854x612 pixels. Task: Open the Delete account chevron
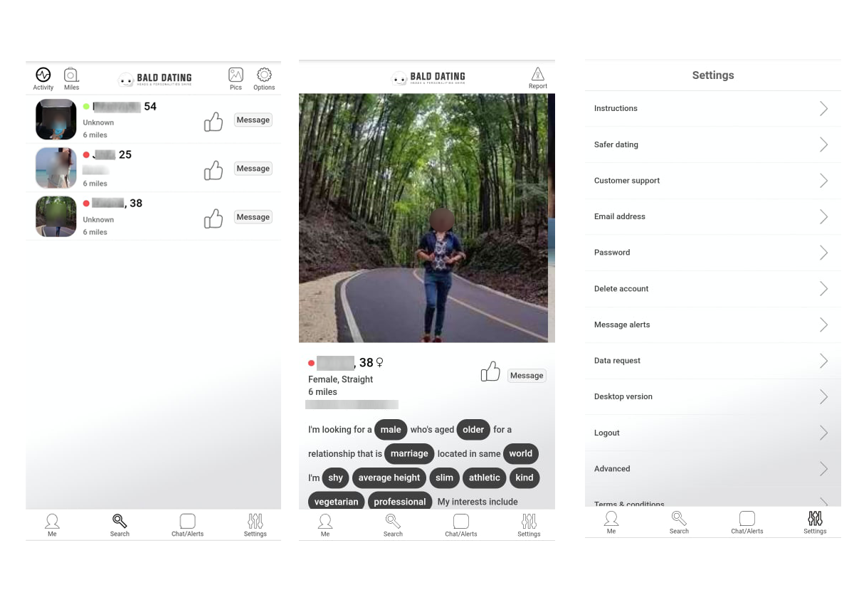click(823, 288)
